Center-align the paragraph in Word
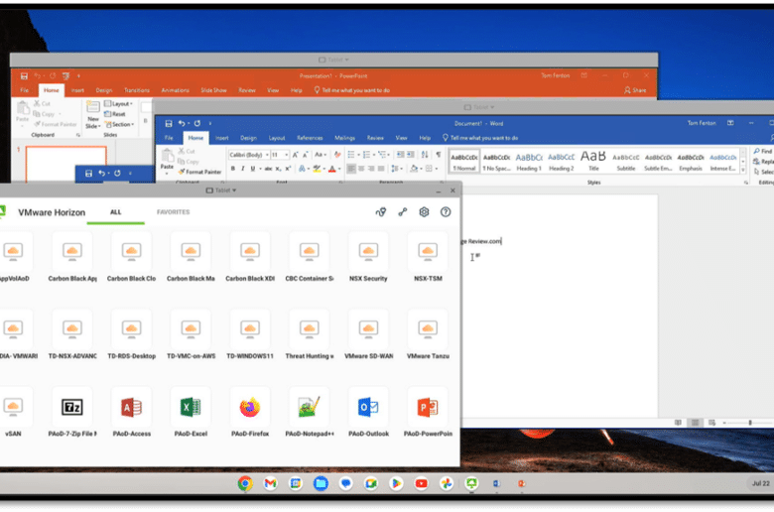 point(361,169)
